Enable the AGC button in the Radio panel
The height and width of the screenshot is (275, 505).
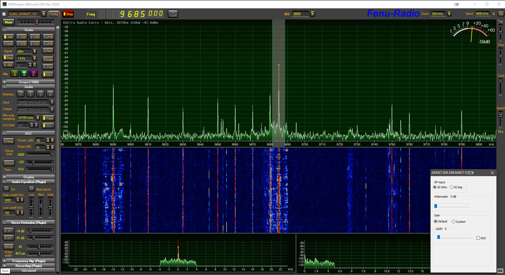(48, 74)
